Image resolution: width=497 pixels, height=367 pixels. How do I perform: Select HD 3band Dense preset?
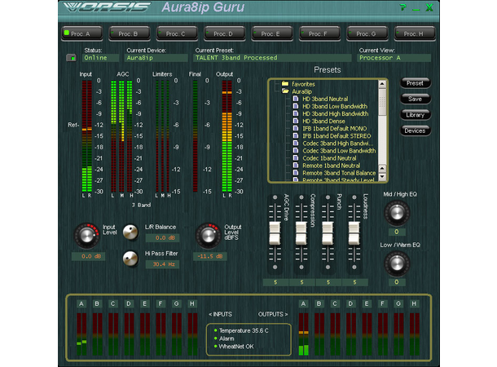pyautogui.click(x=319, y=122)
